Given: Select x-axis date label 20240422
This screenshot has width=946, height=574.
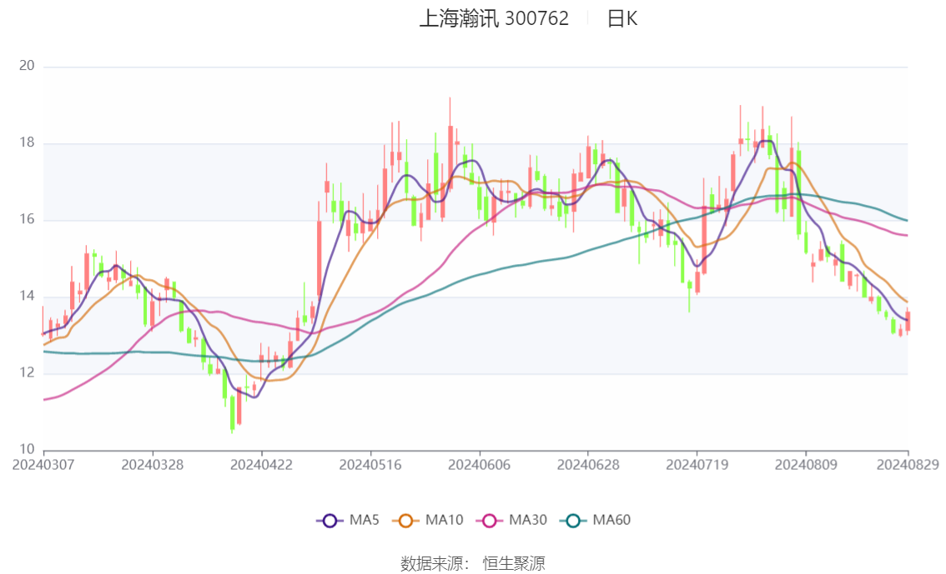Looking at the screenshot, I should click(261, 465).
